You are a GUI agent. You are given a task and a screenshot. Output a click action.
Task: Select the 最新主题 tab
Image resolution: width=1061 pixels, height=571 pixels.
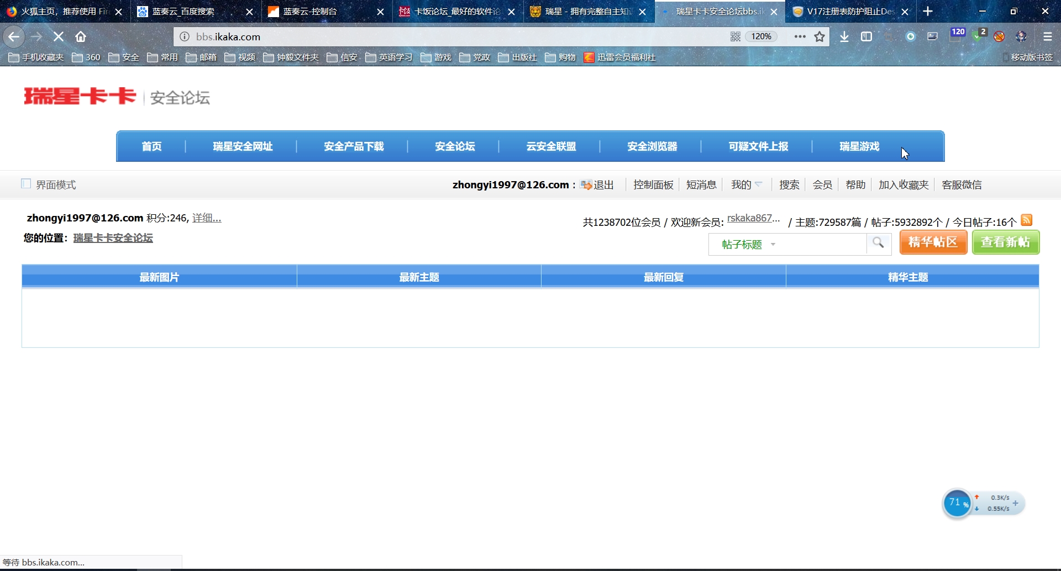(419, 277)
